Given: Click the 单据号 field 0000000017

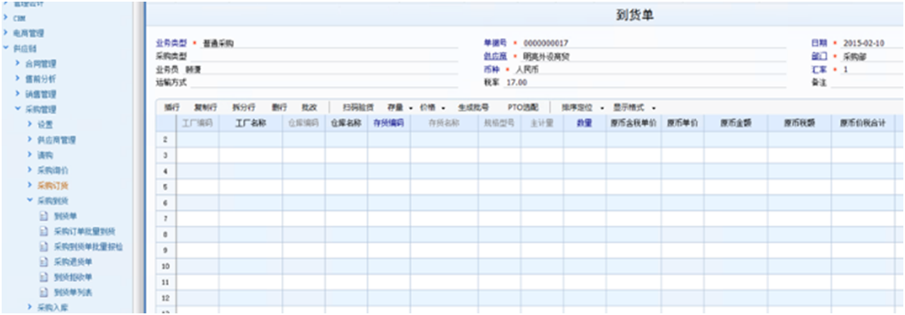Looking at the screenshot, I should [x=654, y=43].
